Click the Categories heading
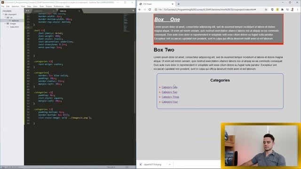The image size is (301, 169). [x=220, y=80]
